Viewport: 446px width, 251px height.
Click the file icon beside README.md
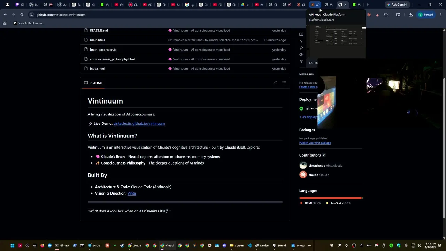(85, 30)
